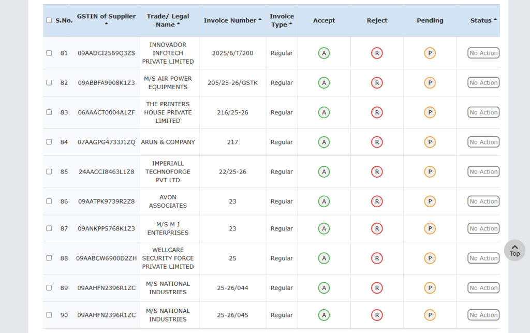Tick the select-all checkbox in header
This screenshot has width=530, height=333.
[49, 20]
